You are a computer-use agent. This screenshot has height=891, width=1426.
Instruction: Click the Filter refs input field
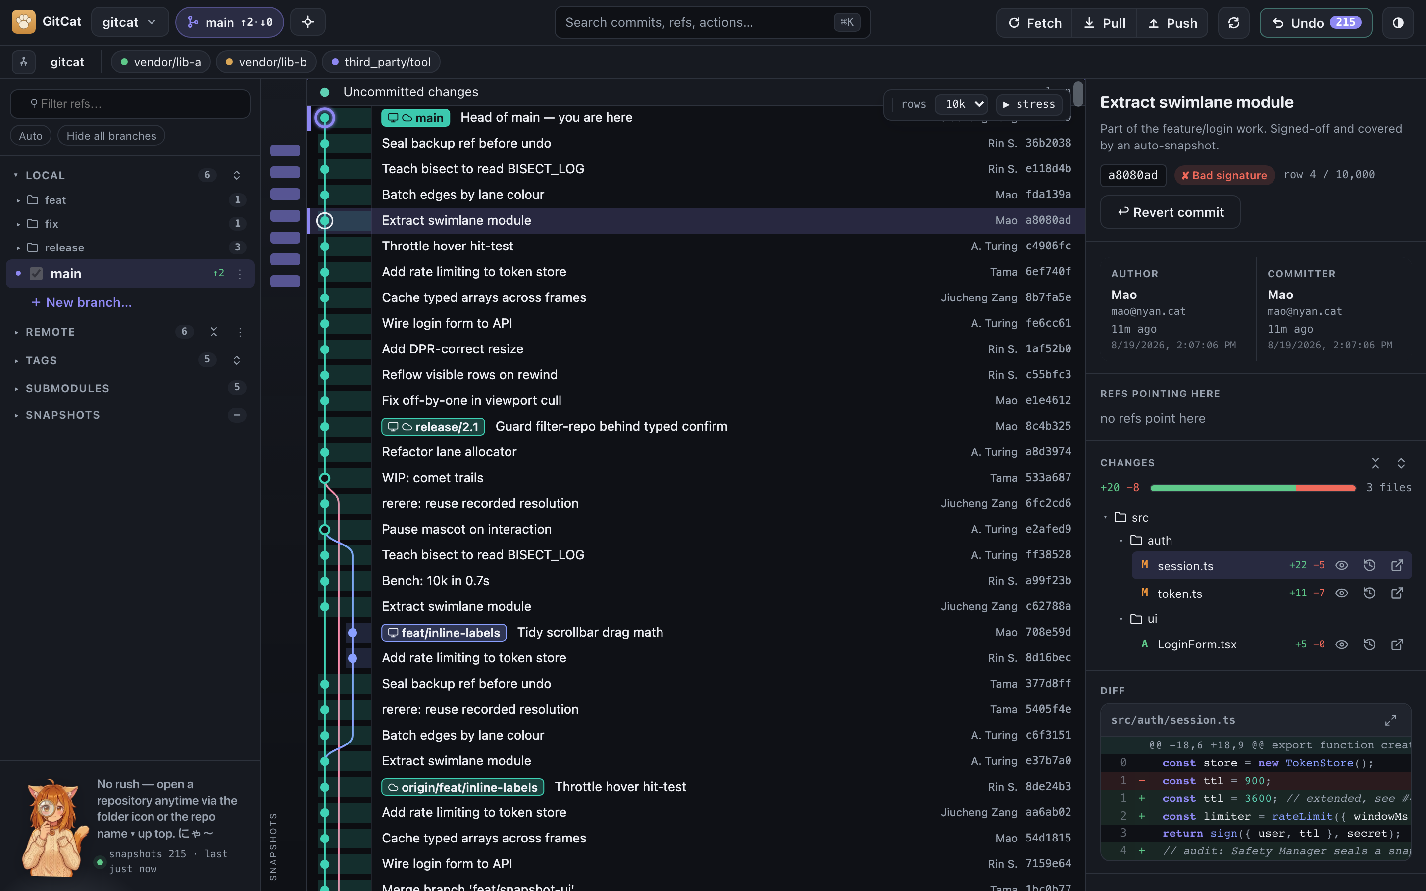coord(130,104)
